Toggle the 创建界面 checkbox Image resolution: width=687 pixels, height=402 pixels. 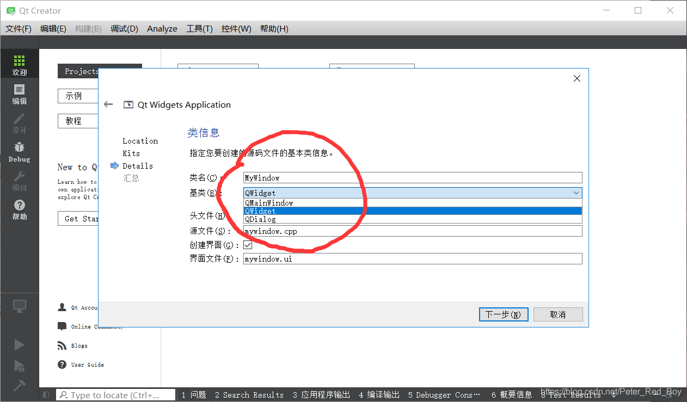pyautogui.click(x=248, y=245)
